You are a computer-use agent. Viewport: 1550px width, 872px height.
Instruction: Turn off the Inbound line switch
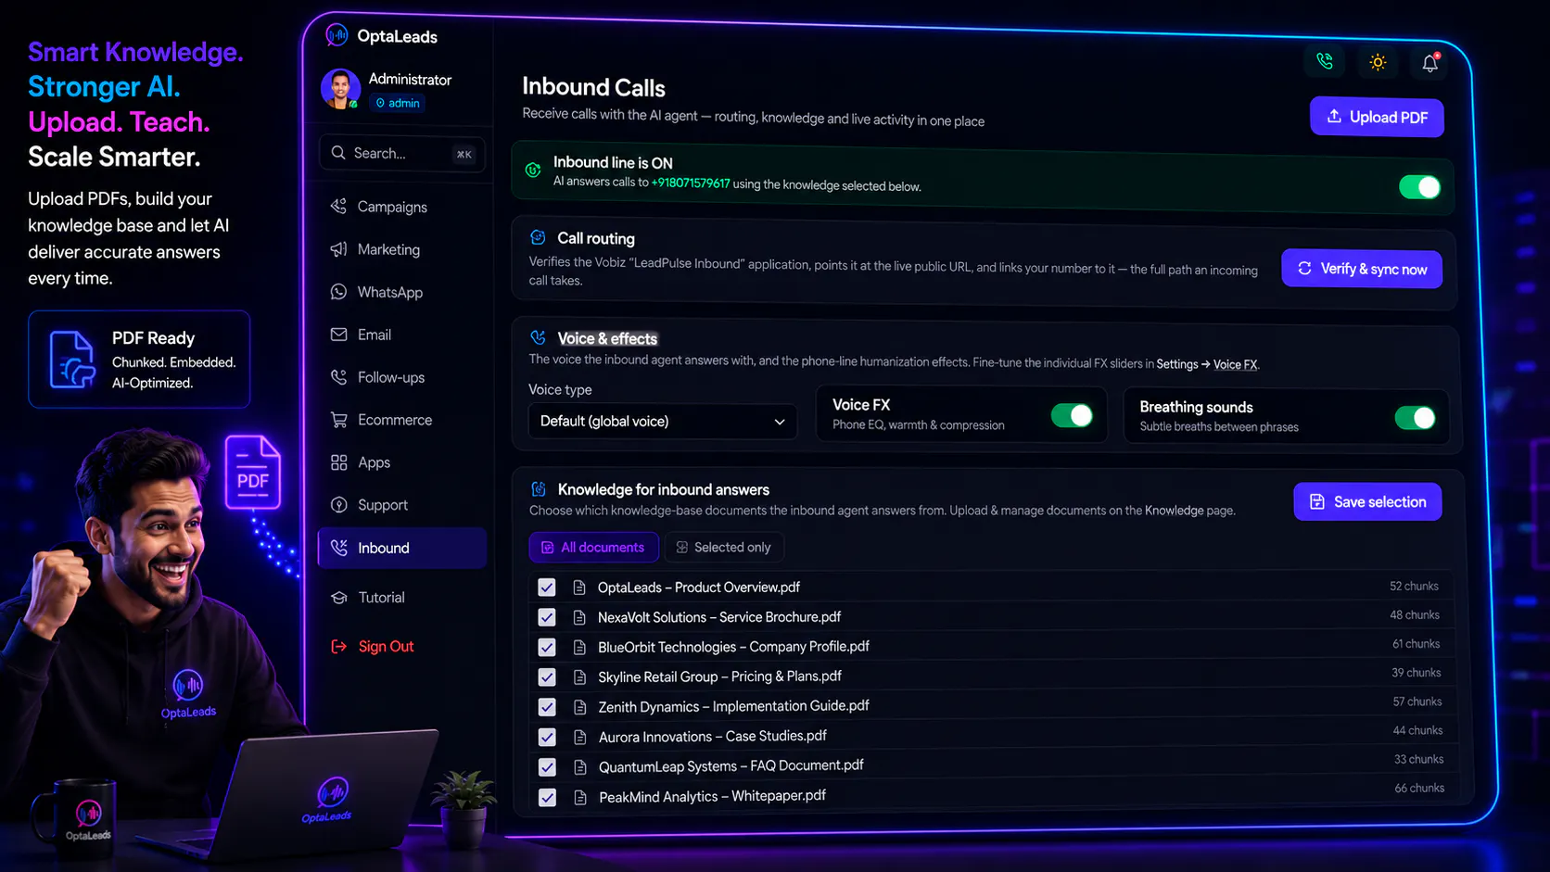(1419, 187)
